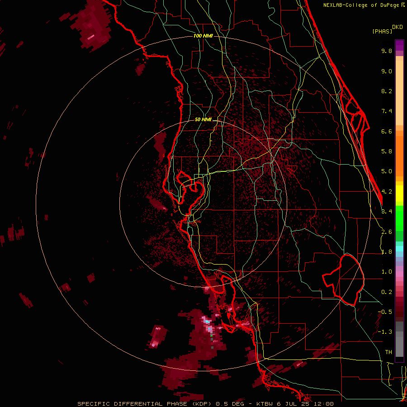Select the 6.6 value on the color scale
This screenshot has width=407, height=407.
pos(387,131)
